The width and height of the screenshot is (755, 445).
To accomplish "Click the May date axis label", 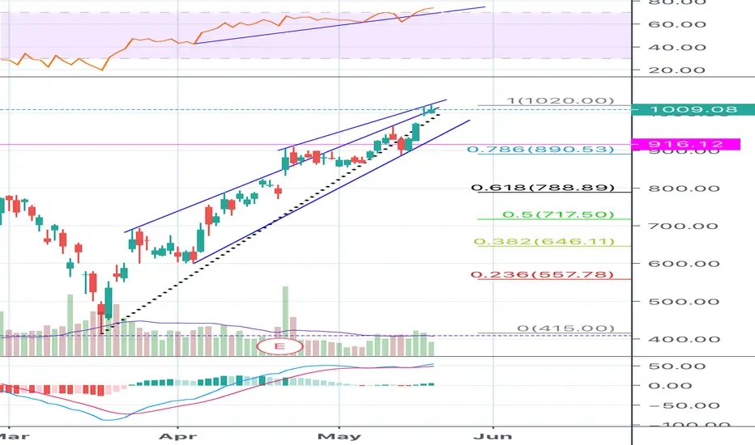I will [x=339, y=436].
